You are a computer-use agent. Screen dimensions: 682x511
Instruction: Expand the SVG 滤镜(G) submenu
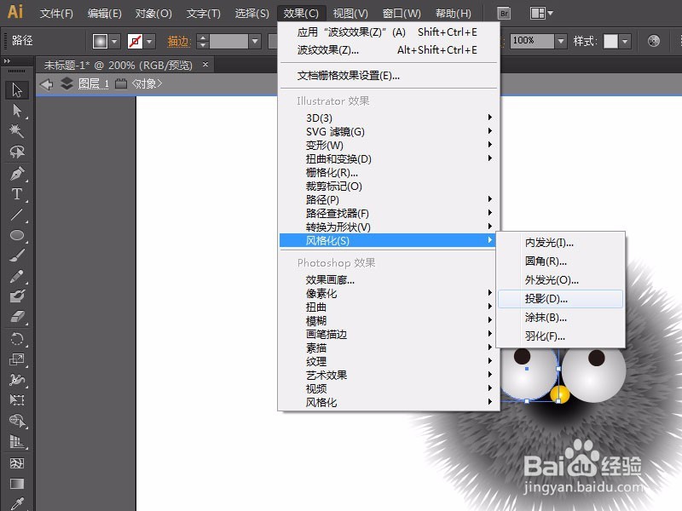tap(390, 131)
